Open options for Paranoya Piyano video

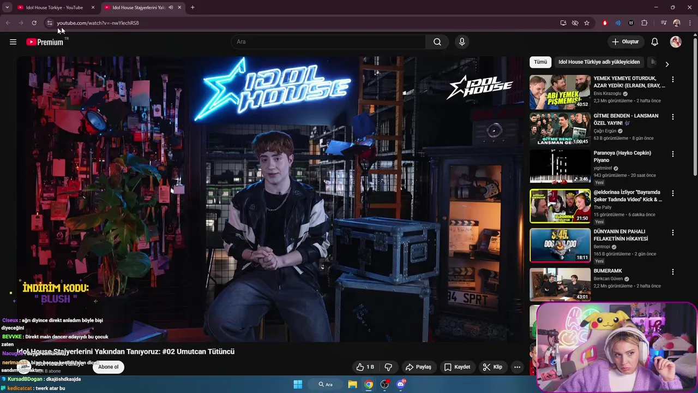[672, 154]
